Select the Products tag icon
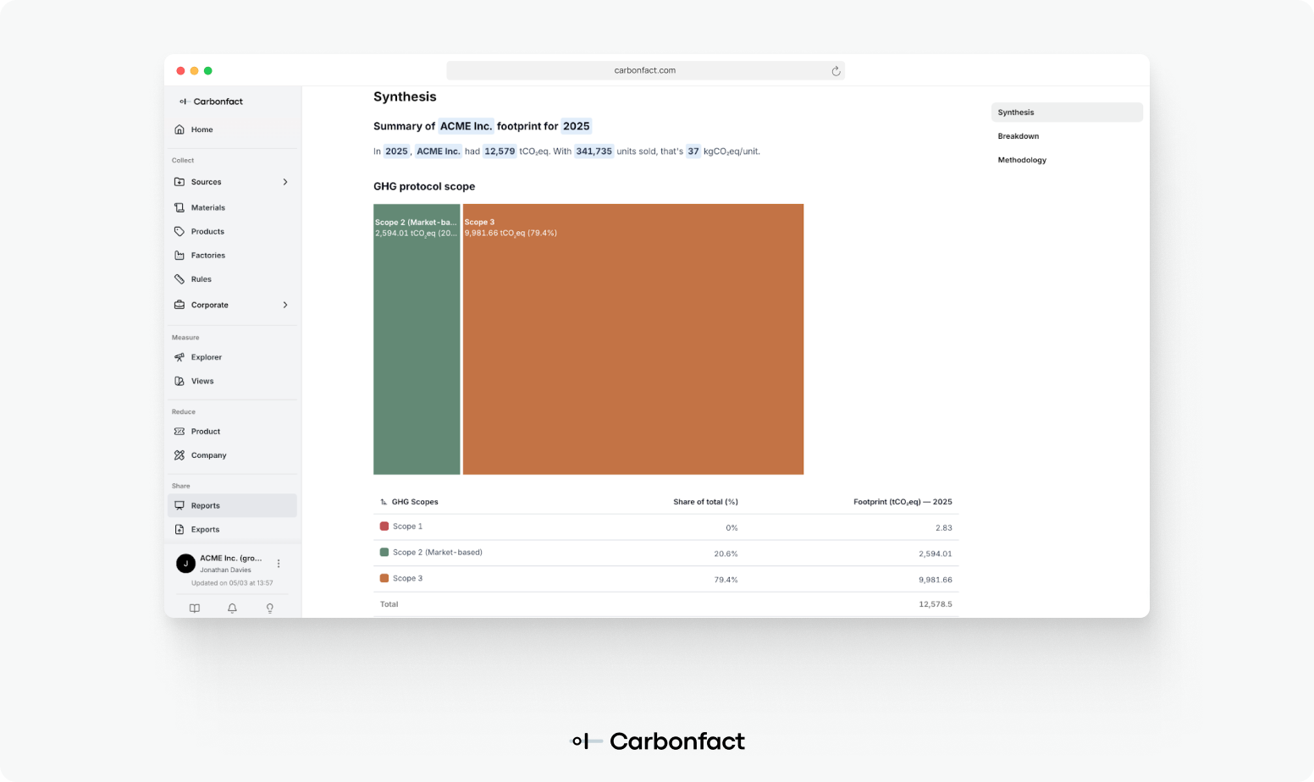Screen dimensions: 1314x782 [179, 231]
